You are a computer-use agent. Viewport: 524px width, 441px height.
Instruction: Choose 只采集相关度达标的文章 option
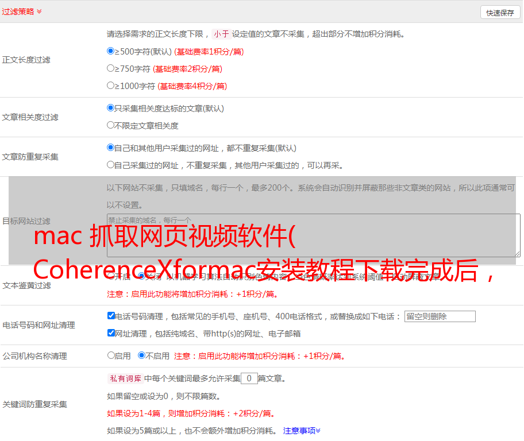pyautogui.click(x=110, y=108)
